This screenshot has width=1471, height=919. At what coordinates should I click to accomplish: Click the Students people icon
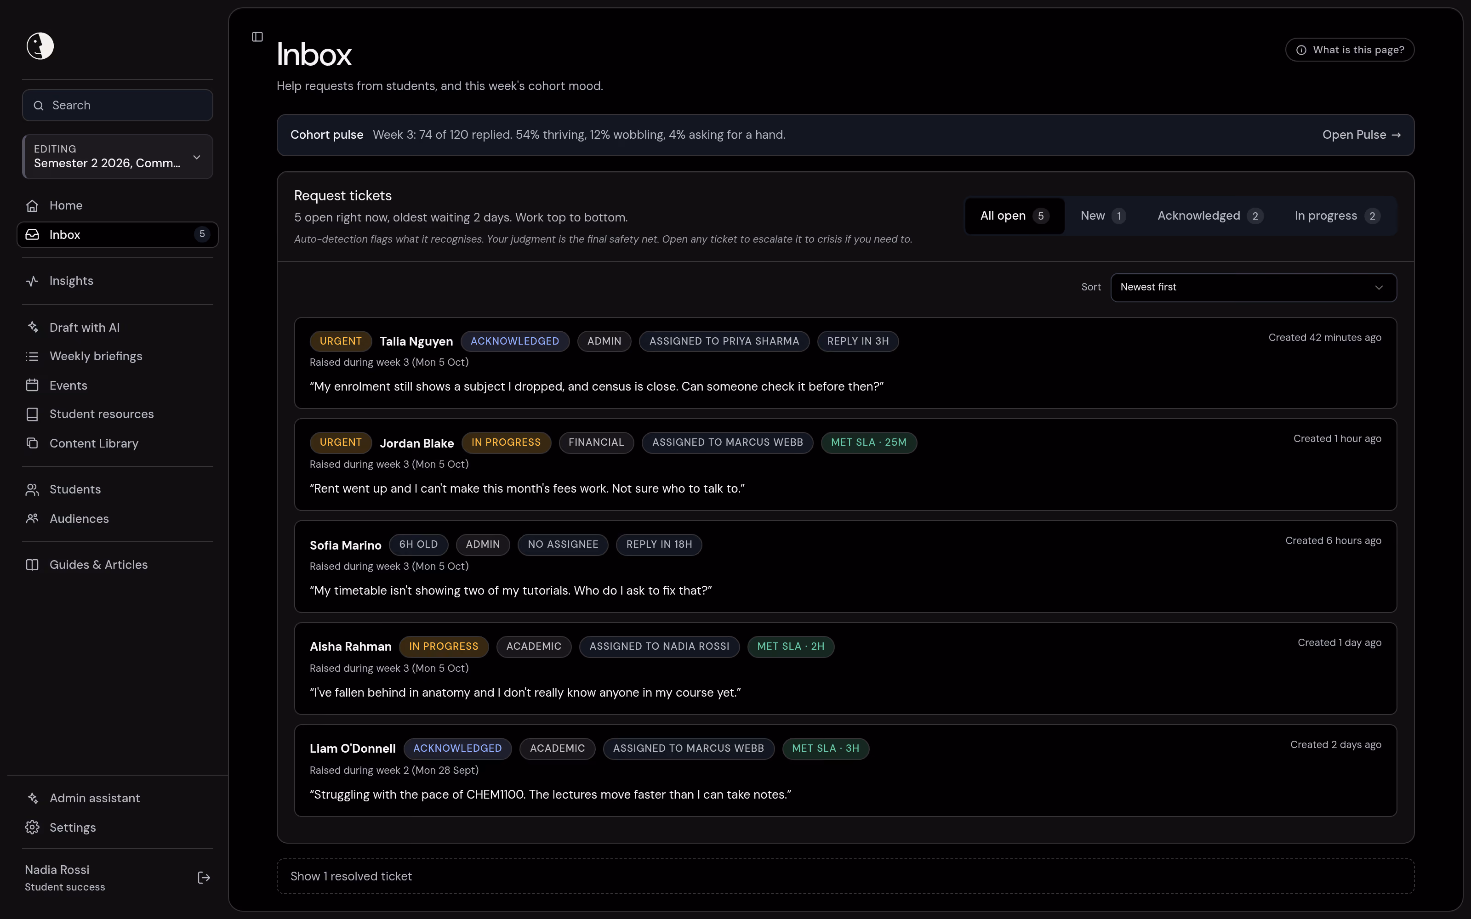pyautogui.click(x=32, y=489)
